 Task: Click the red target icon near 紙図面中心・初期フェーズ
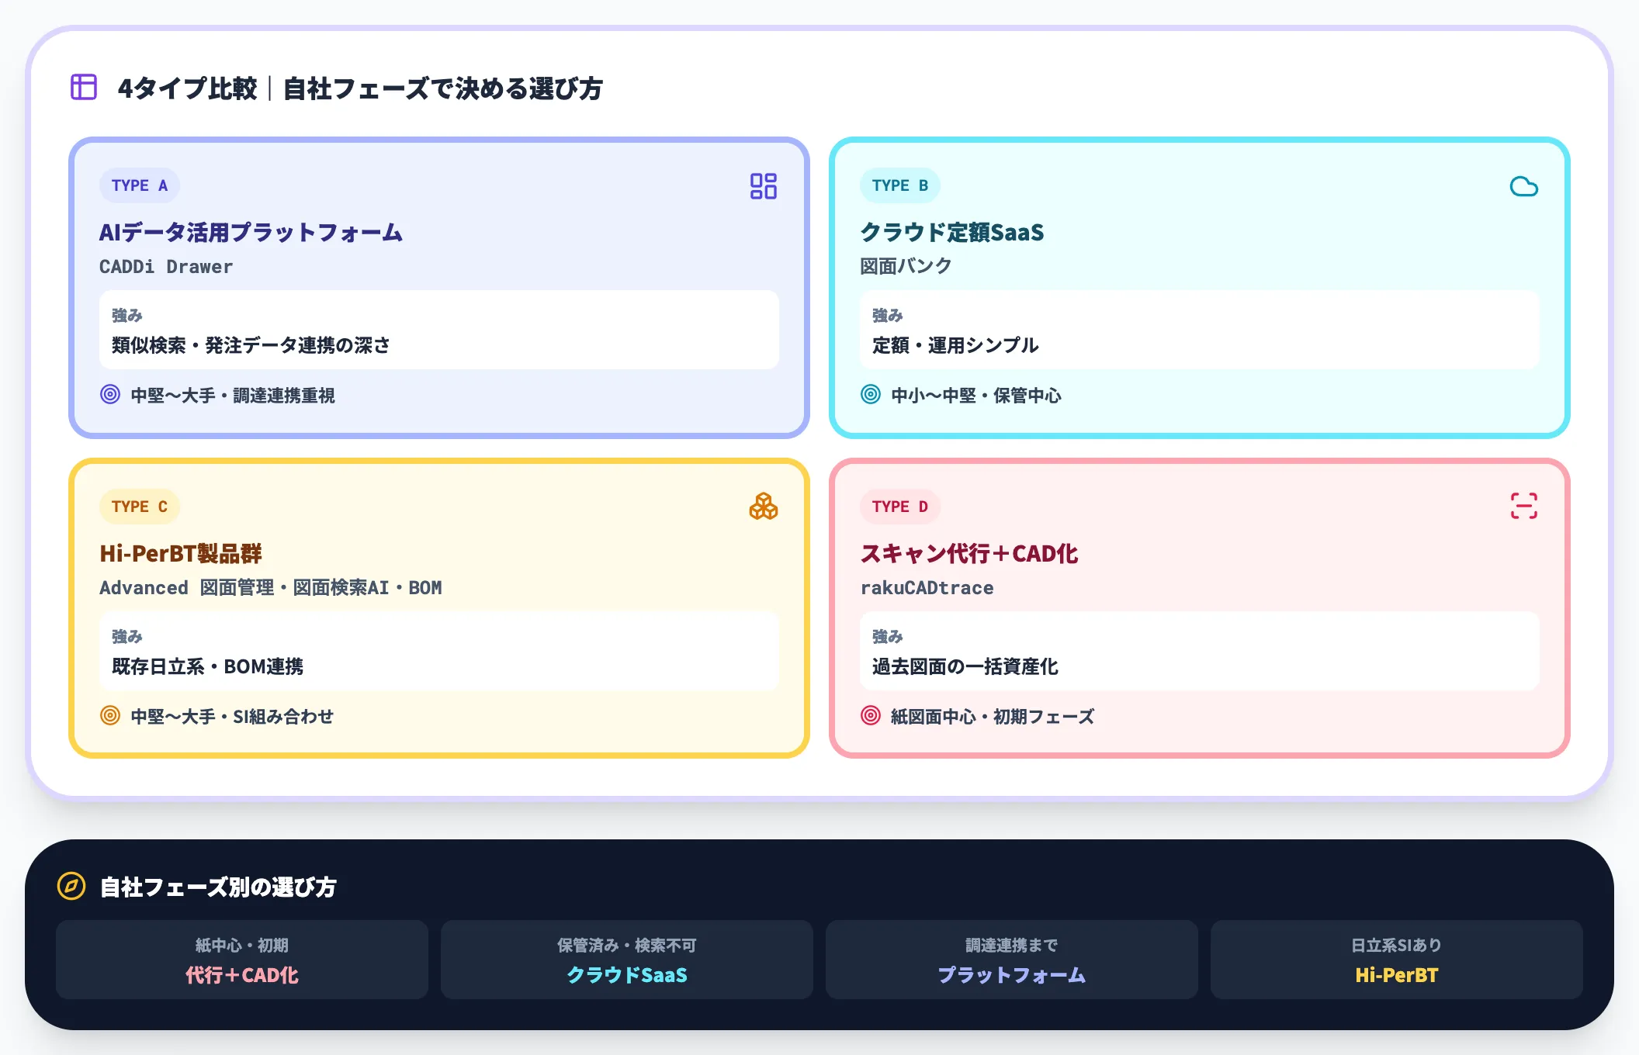click(871, 716)
